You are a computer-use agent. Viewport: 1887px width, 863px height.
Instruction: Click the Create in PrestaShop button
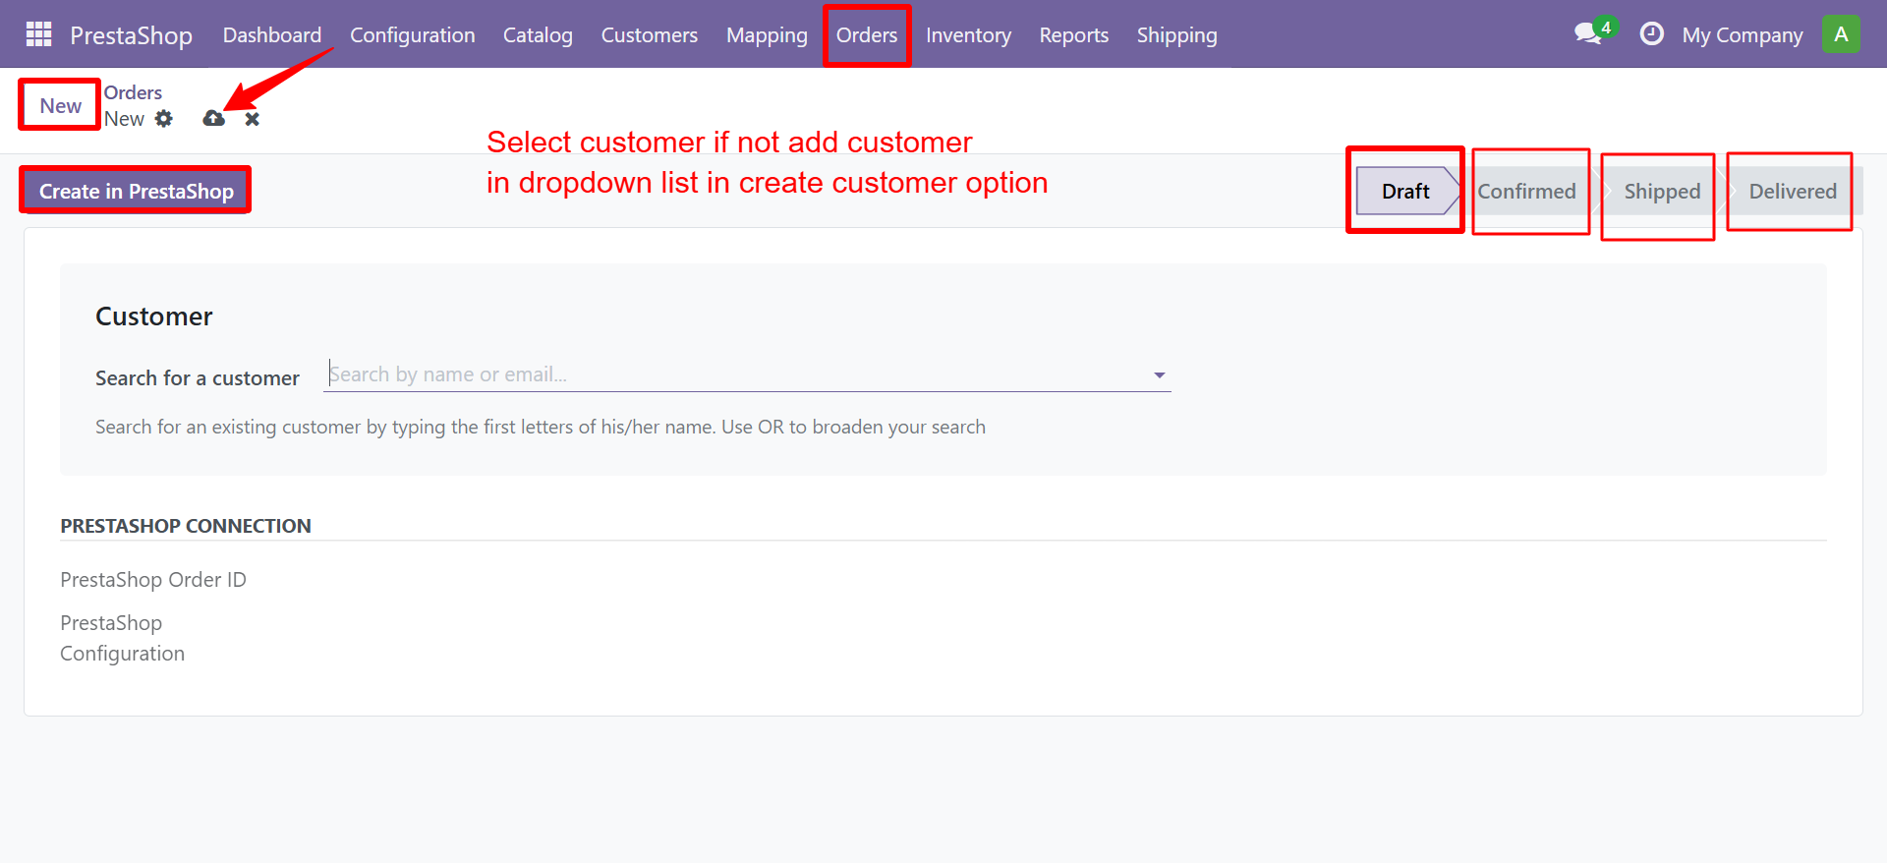click(137, 191)
